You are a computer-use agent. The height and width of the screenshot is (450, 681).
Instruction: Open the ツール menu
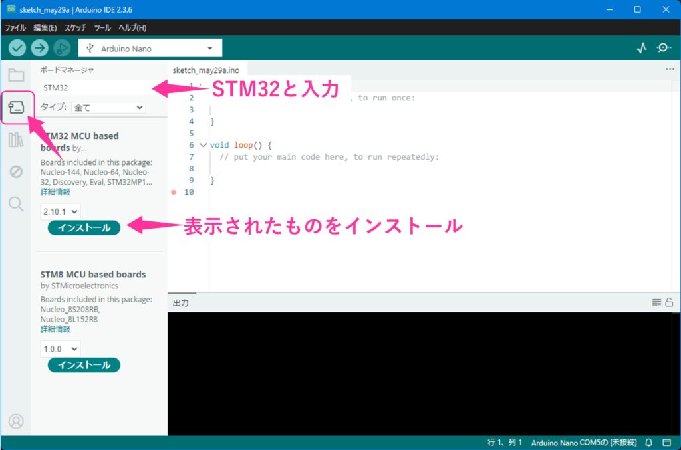[102, 28]
